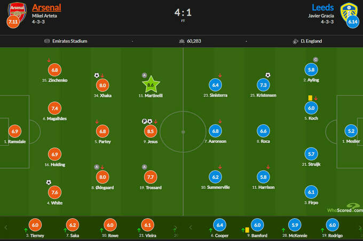Open substitute Saka's 6.2 rating
Viewport: 363px width, 241px height.
(x=73, y=226)
